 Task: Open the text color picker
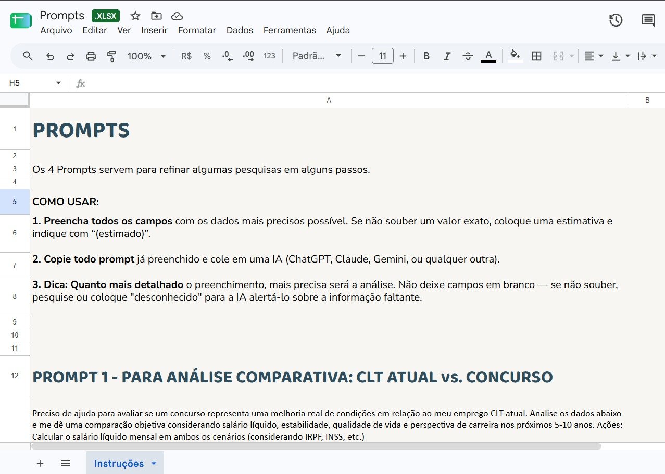click(x=488, y=56)
